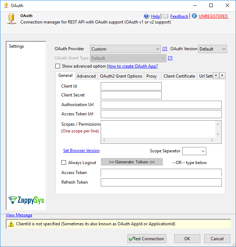Switch to the Advanced tab

click(x=86, y=76)
